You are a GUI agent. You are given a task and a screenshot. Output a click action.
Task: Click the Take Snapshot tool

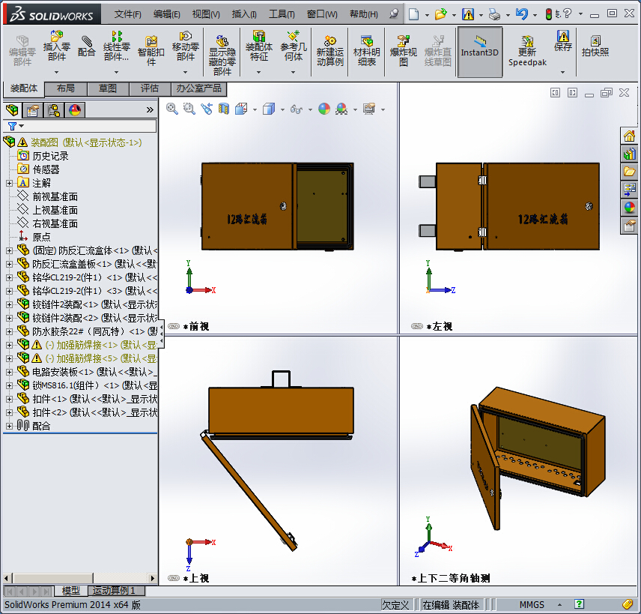click(x=595, y=46)
